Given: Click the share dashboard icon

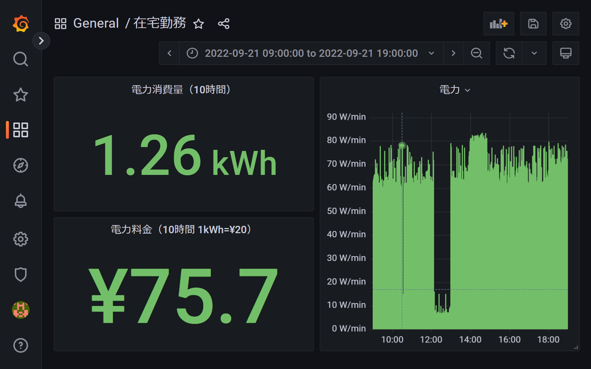Looking at the screenshot, I should click(x=224, y=23).
